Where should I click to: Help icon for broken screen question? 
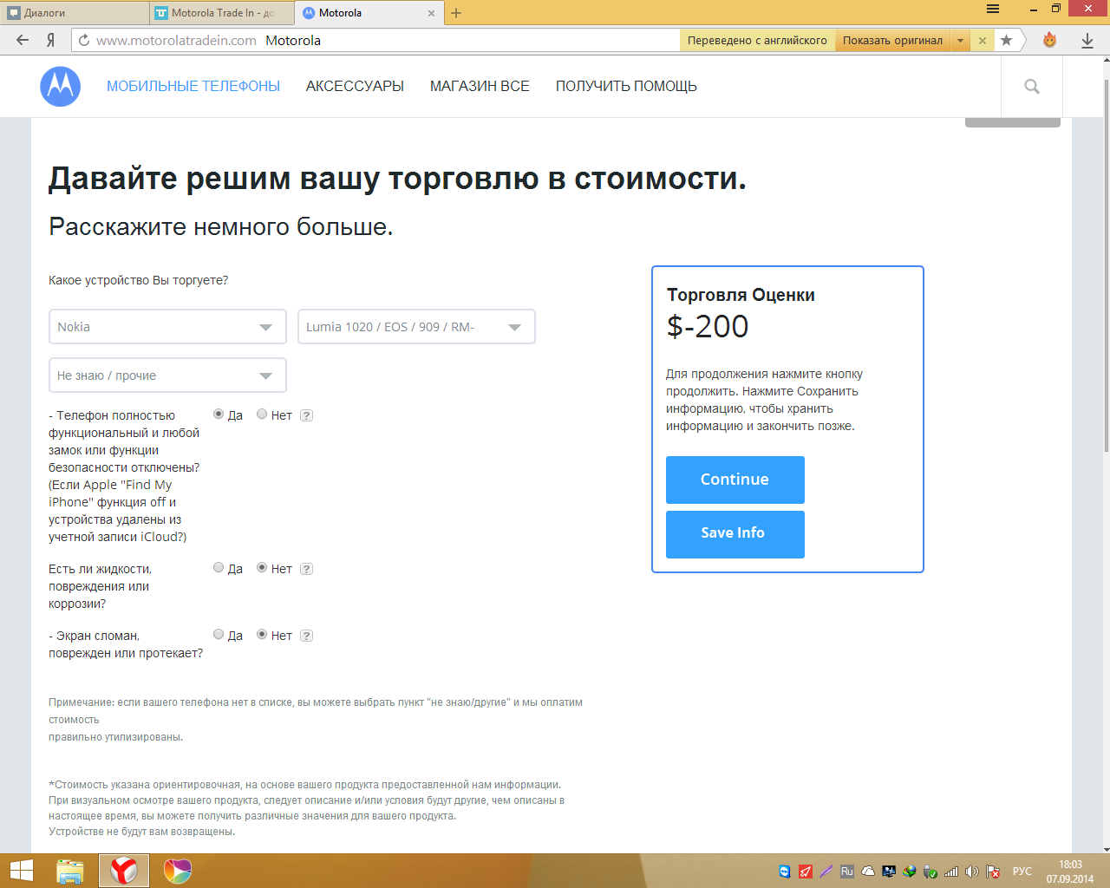tap(306, 636)
